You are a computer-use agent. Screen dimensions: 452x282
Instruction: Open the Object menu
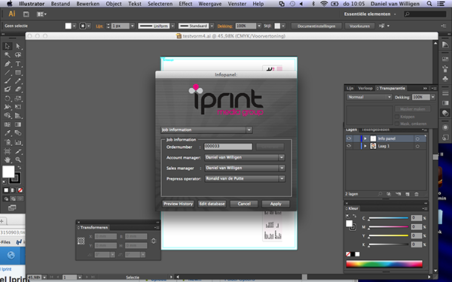point(114,4)
